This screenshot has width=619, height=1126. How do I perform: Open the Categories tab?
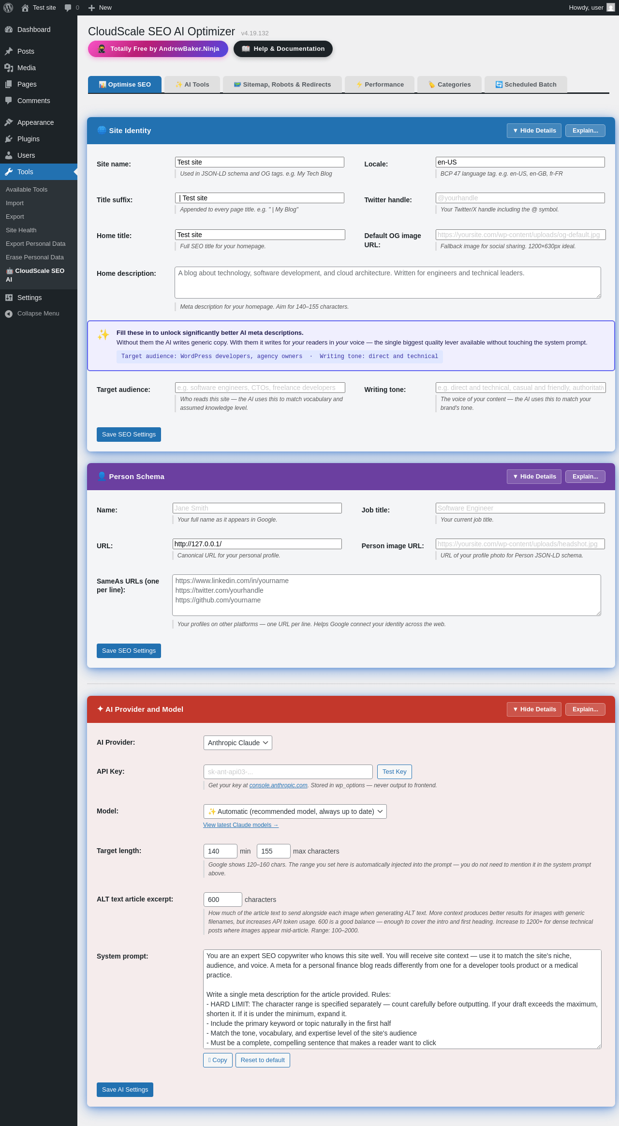click(449, 85)
